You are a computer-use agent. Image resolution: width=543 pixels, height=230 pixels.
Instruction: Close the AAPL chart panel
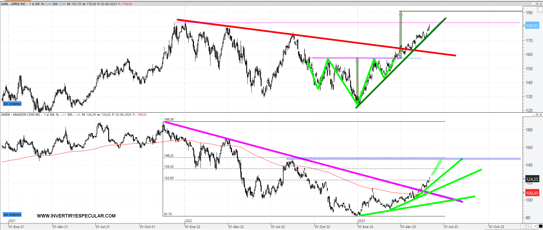click(541, 4)
